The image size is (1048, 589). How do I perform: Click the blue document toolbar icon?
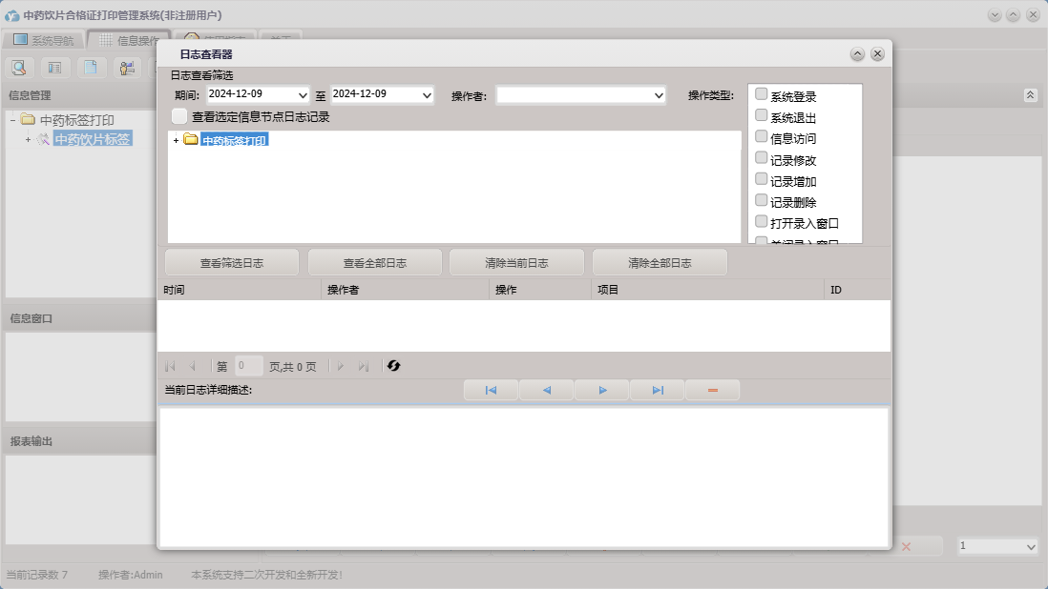point(91,68)
